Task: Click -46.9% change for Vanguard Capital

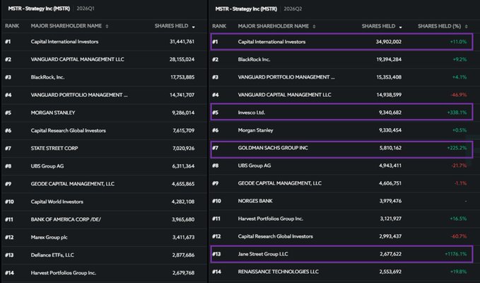Action: [459, 95]
